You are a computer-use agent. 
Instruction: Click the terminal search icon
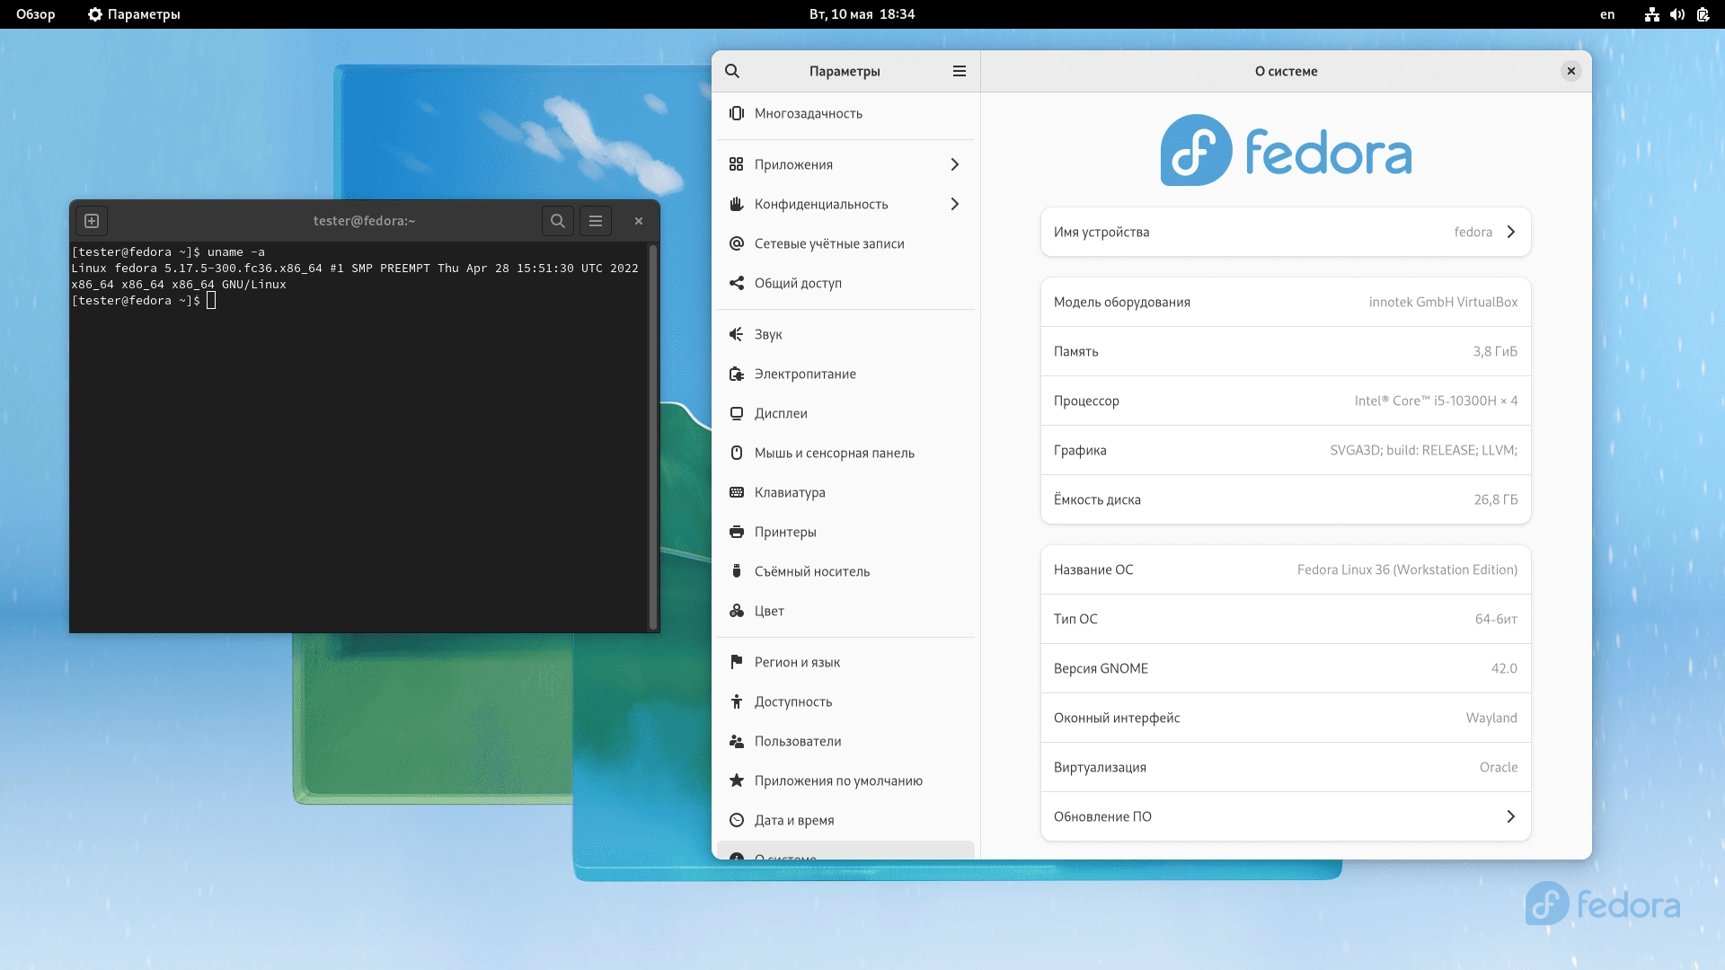coord(558,221)
